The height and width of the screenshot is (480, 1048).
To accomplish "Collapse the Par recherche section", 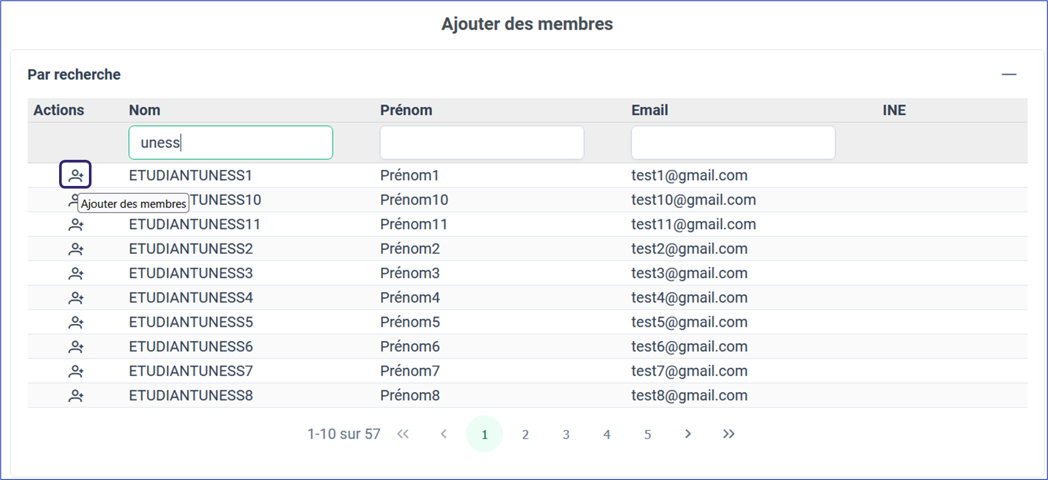I will tap(1009, 75).
